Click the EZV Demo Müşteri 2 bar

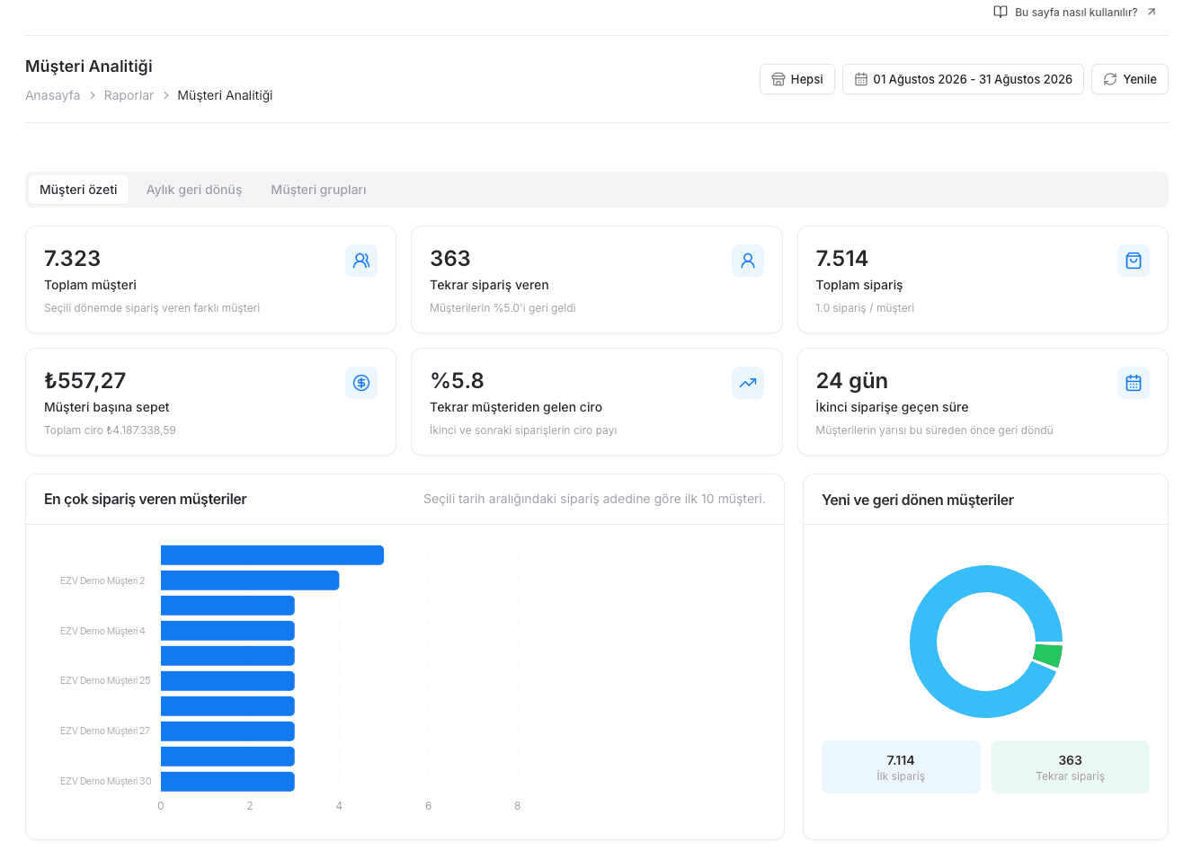tap(250, 581)
